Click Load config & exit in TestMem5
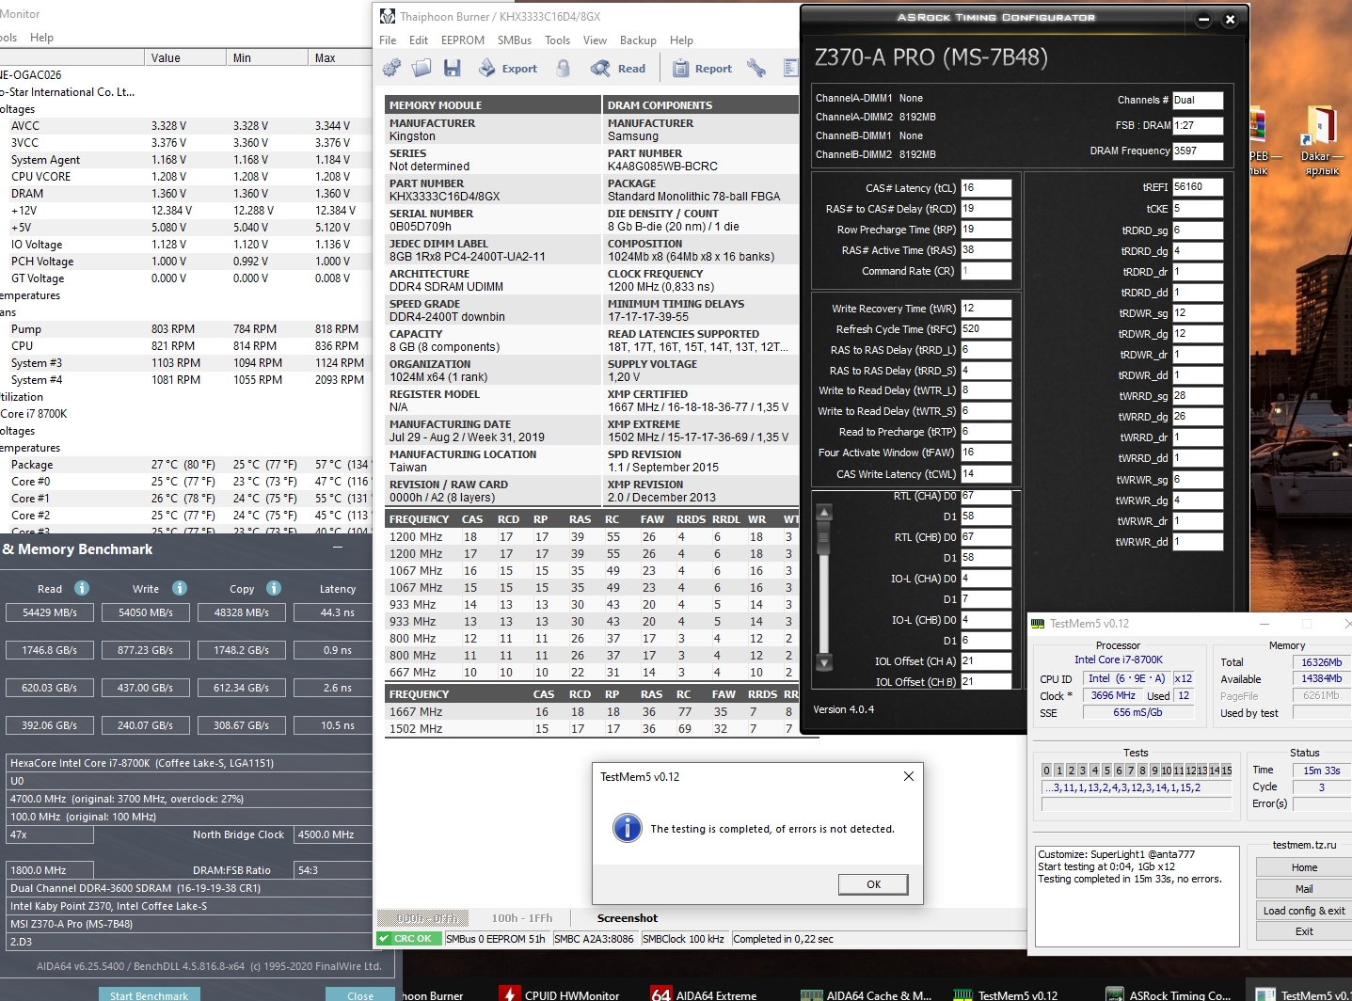This screenshot has width=1352, height=1001. (x=1304, y=911)
